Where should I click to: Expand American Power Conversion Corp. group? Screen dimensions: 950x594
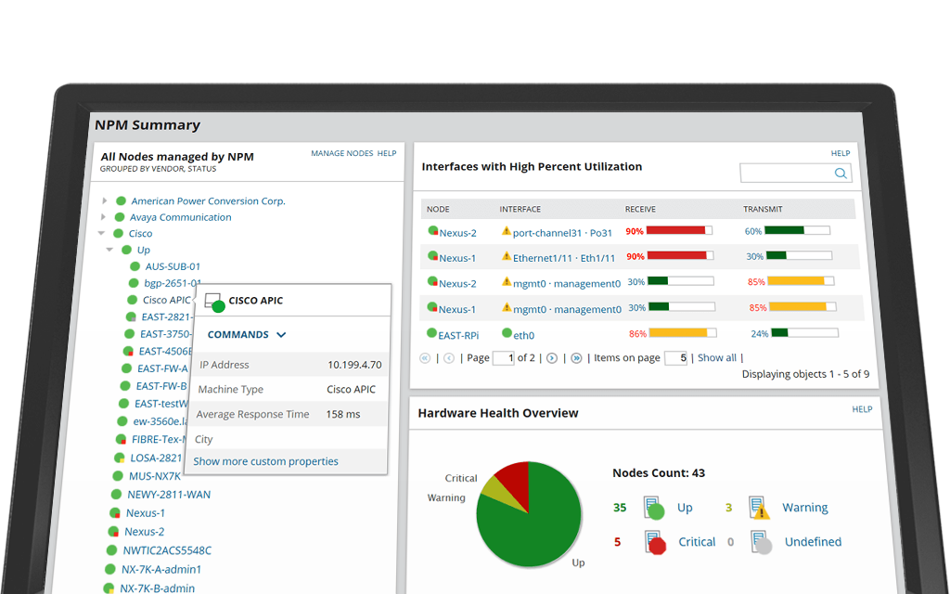click(x=105, y=201)
